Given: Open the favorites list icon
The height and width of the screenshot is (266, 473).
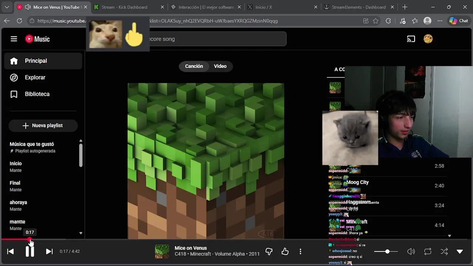Looking at the screenshot, I should click(415, 21).
